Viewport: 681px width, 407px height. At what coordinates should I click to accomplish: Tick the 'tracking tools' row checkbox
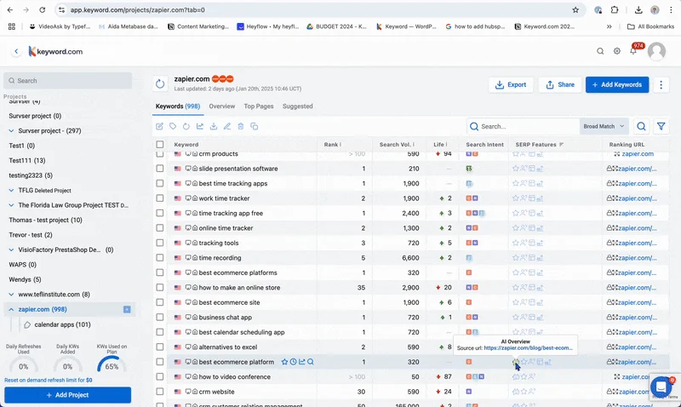(160, 243)
